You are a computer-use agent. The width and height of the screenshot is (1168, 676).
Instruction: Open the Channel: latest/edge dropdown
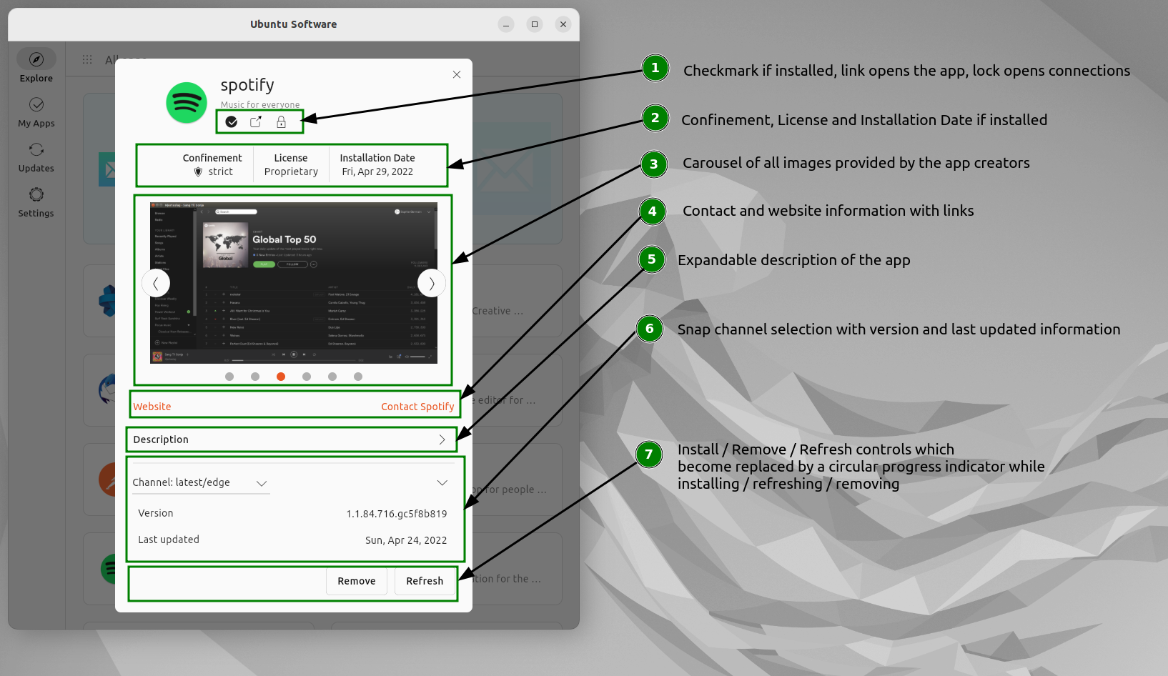point(200,483)
